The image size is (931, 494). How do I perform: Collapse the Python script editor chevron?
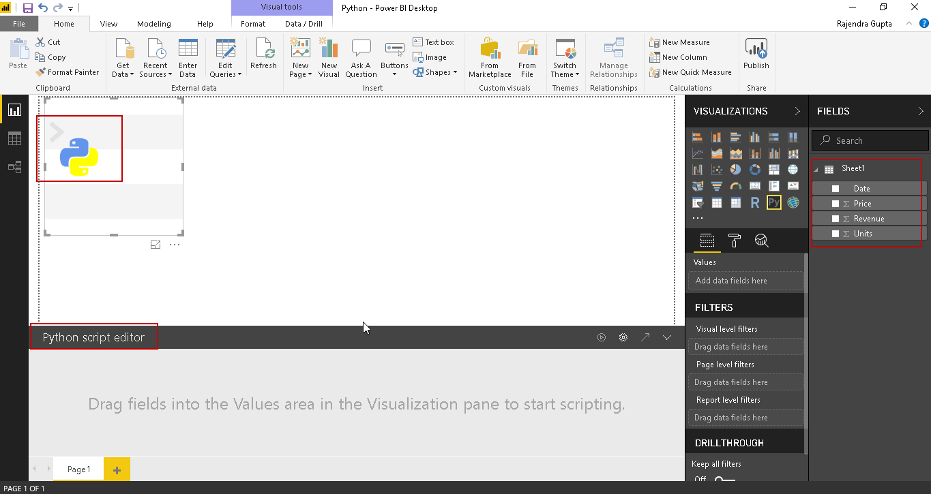pos(667,337)
